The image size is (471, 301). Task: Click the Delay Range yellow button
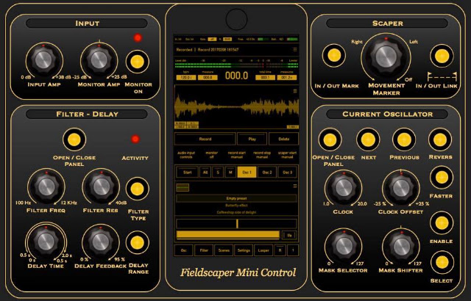(x=138, y=242)
